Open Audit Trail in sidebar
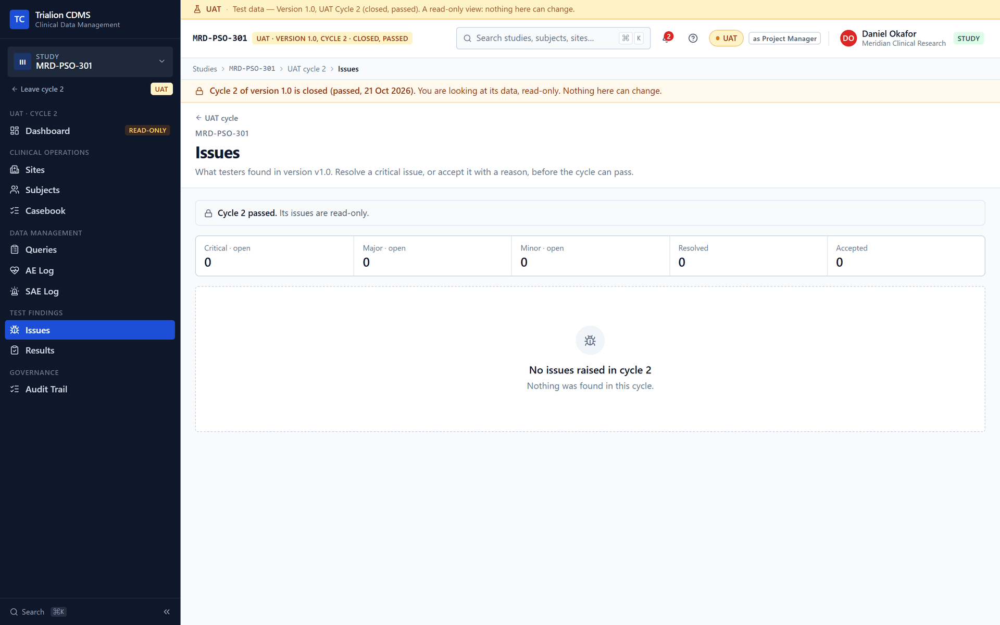Image resolution: width=1000 pixels, height=625 pixels. [x=90, y=389]
